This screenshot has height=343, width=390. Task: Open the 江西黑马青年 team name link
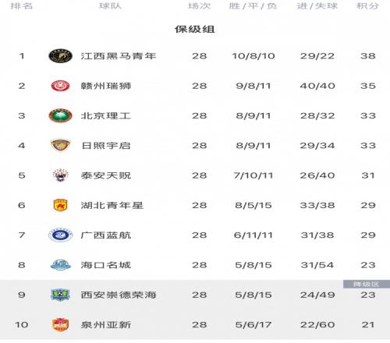119,56
